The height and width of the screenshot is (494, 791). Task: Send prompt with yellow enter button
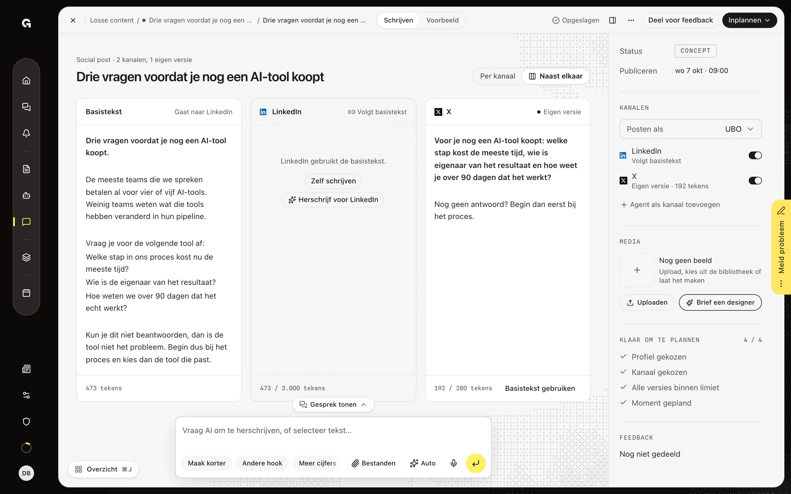(x=476, y=463)
